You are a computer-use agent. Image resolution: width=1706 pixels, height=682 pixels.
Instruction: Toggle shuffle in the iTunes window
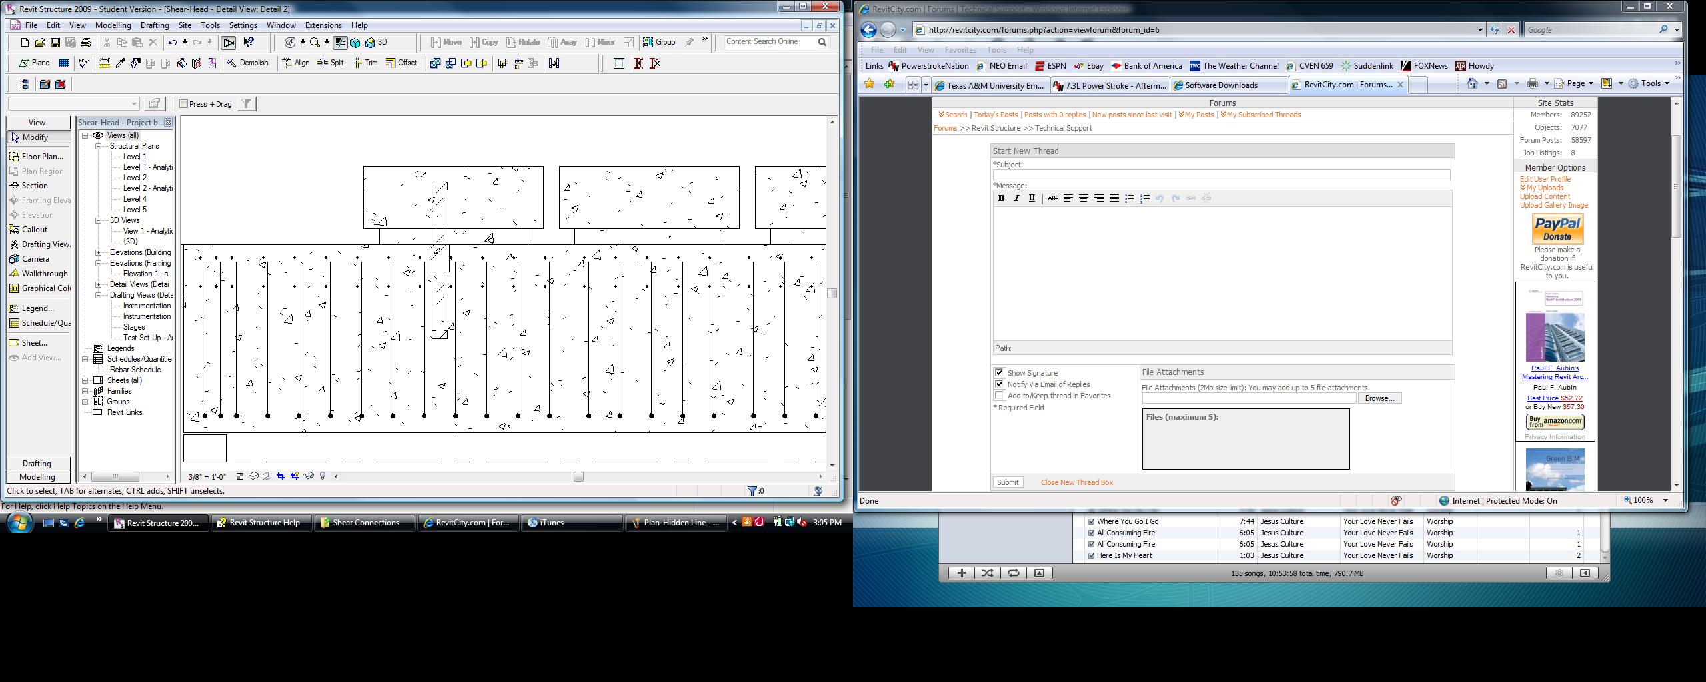click(x=987, y=573)
